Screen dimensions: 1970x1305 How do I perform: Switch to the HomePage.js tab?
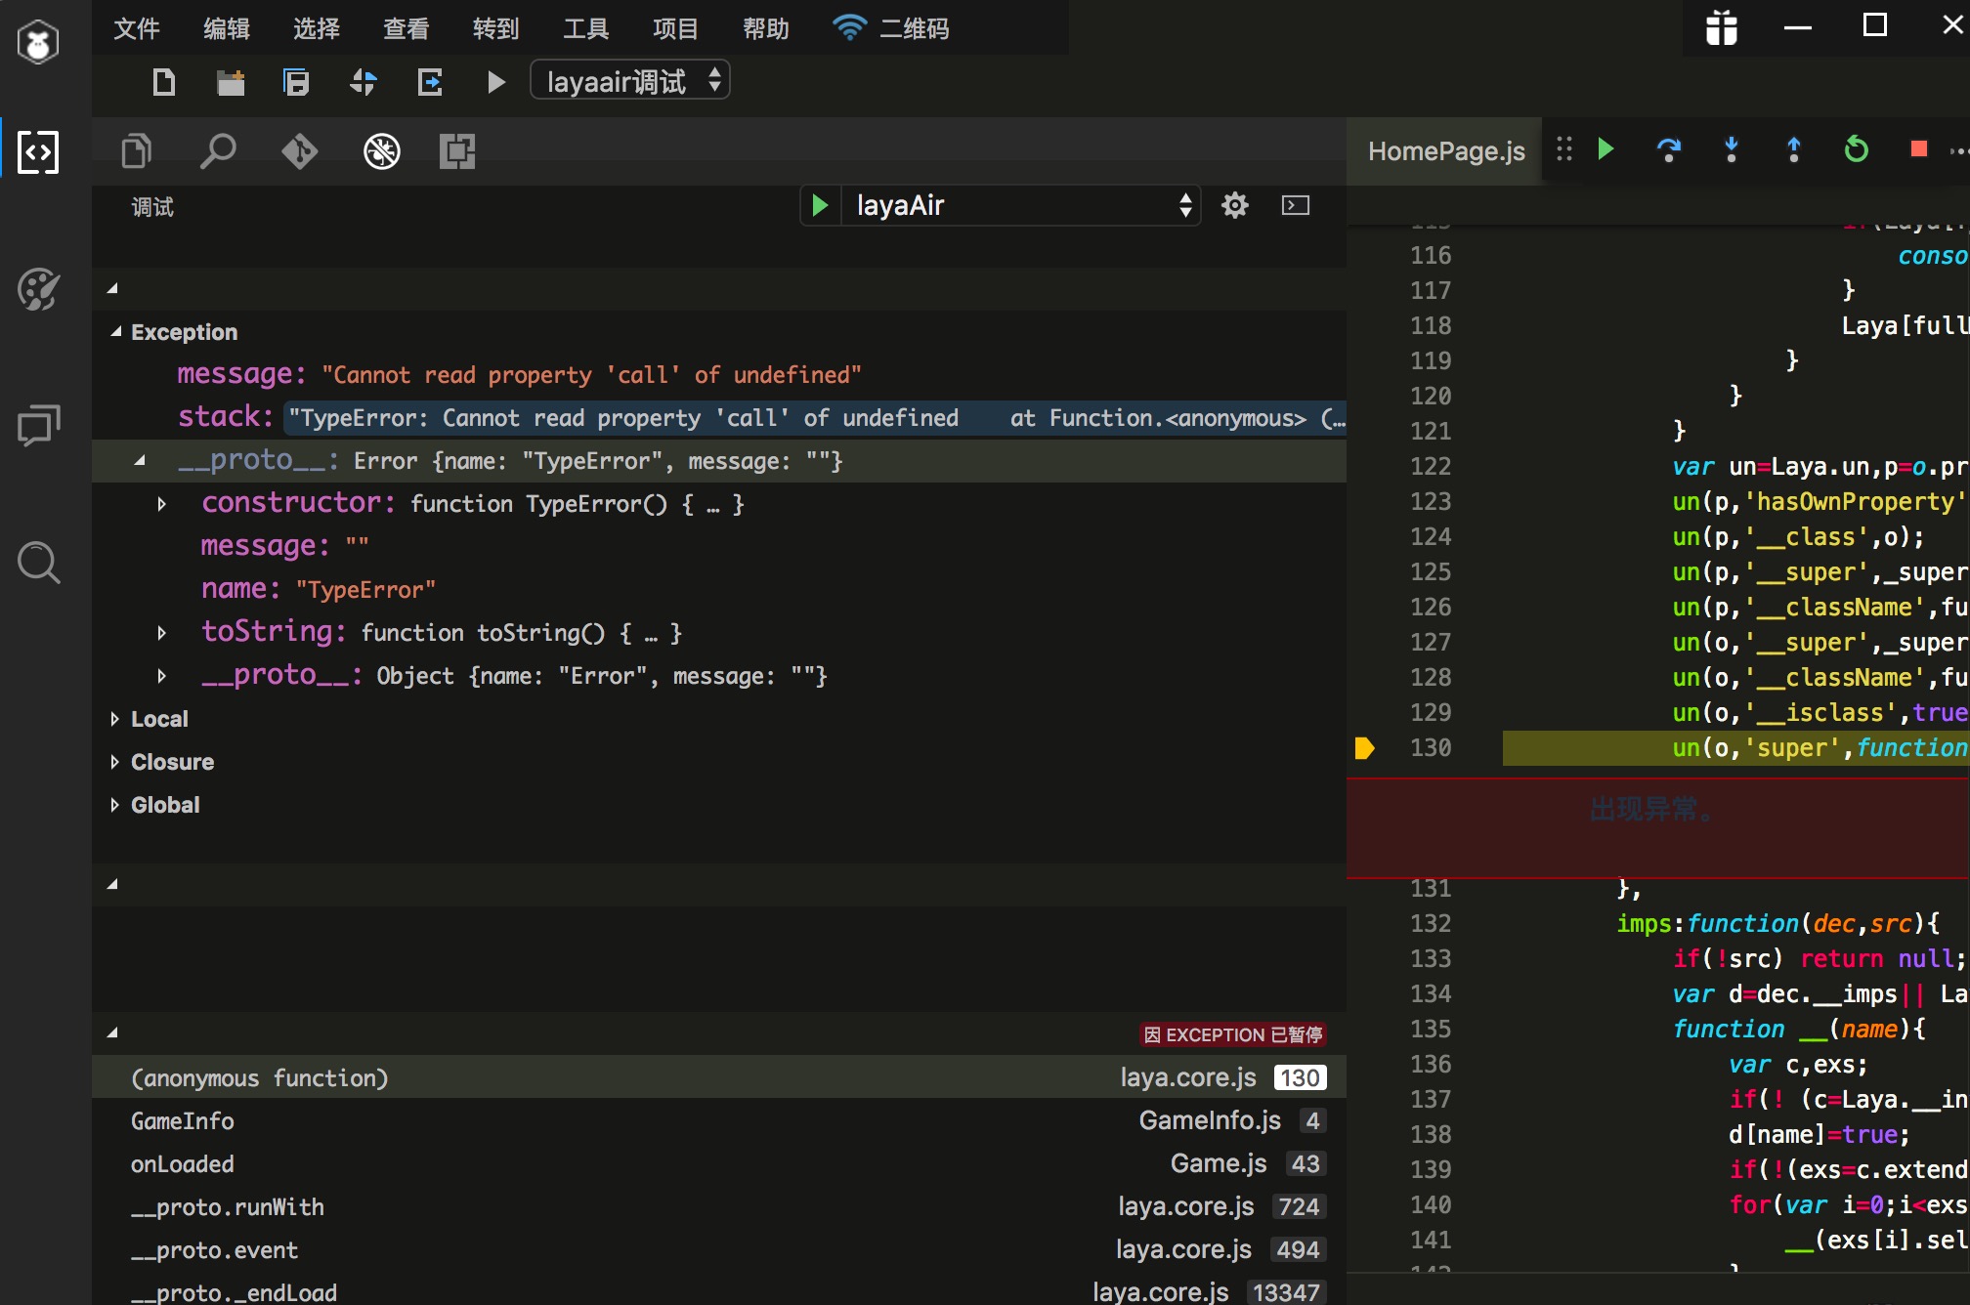click(x=1445, y=150)
